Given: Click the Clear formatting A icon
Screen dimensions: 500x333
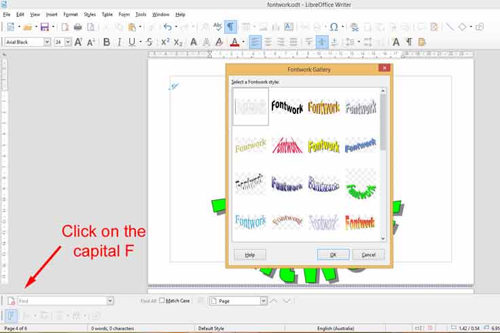Looking at the screenshot, I should tap(219, 42).
